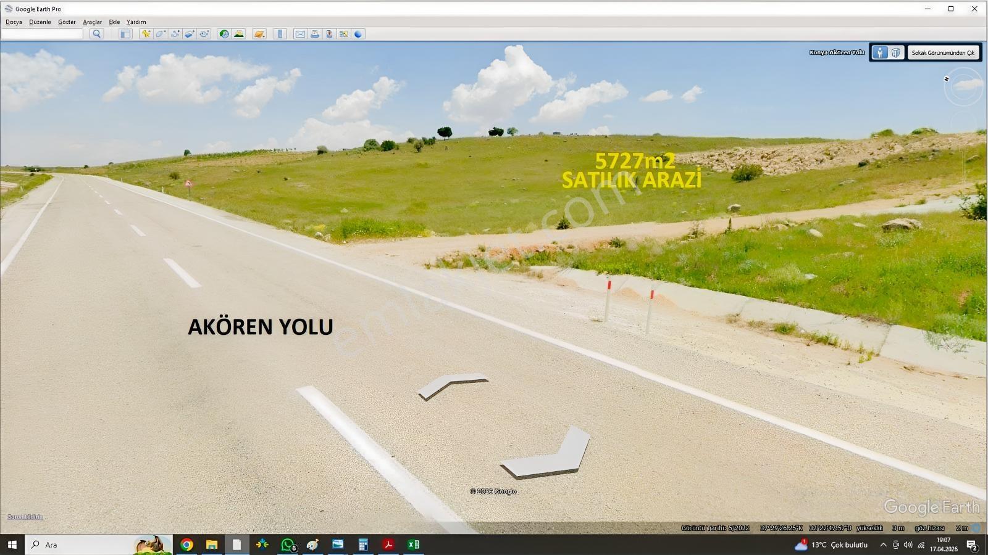This screenshot has height=555, width=988.
Task: Click the blue Earth sphere icon
Action: (x=358, y=34)
